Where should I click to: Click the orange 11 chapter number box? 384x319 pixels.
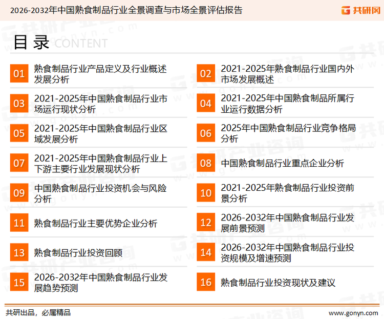pos(19,223)
